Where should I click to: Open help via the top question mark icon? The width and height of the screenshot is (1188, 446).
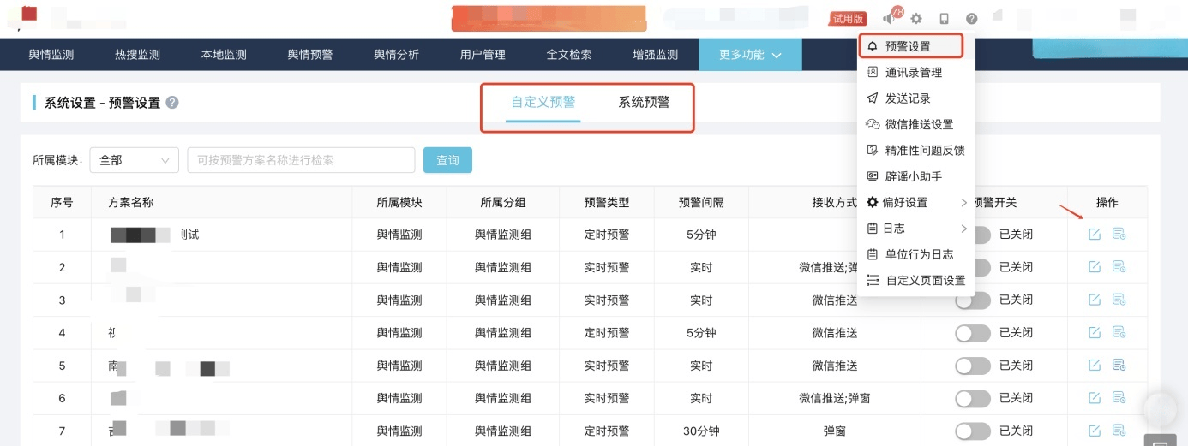tap(971, 19)
